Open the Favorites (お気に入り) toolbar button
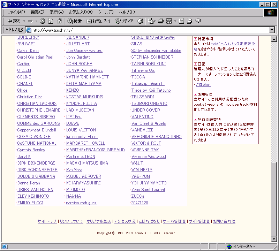279x251 pixels. point(98,21)
